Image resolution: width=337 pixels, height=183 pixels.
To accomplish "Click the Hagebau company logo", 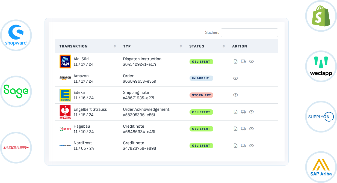I will pyautogui.click(x=65, y=129).
